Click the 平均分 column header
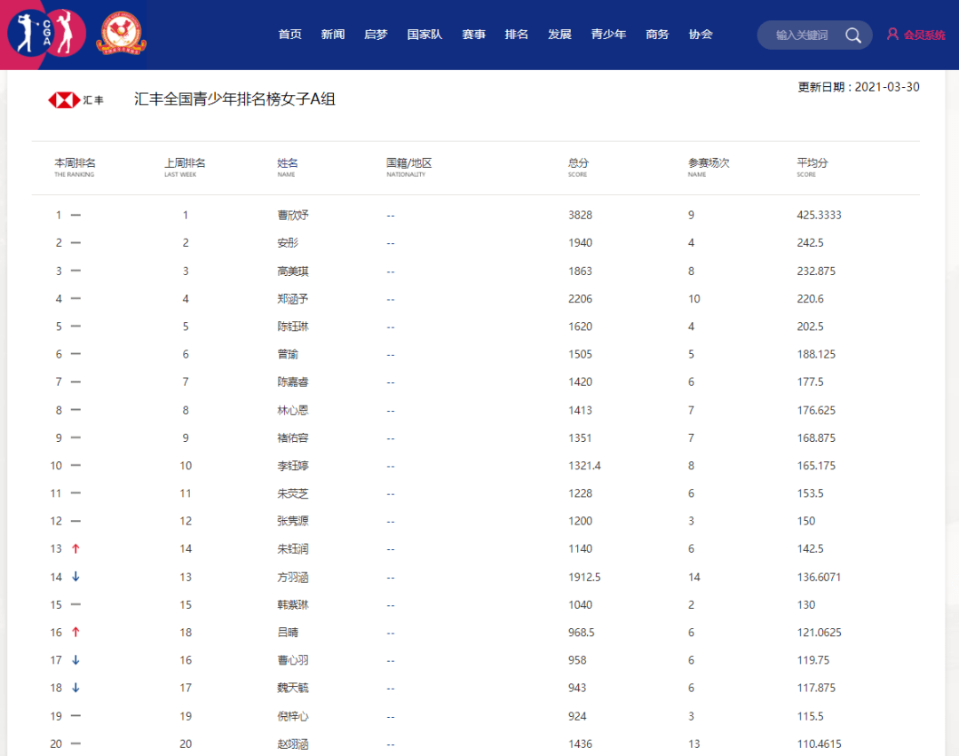This screenshot has width=959, height=756. point(812,164)
